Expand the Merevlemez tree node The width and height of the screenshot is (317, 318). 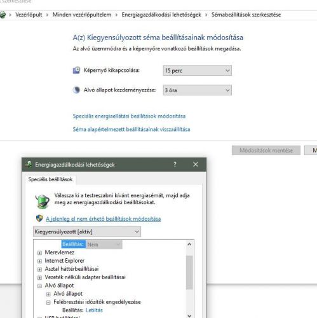tap(39, 252)
